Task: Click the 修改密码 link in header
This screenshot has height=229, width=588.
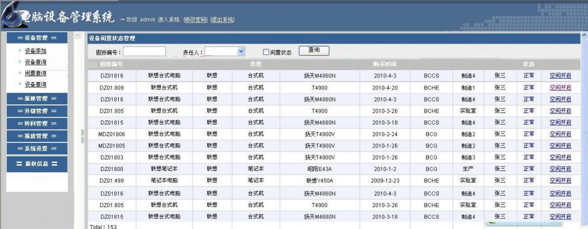Action: click(195, 20)
